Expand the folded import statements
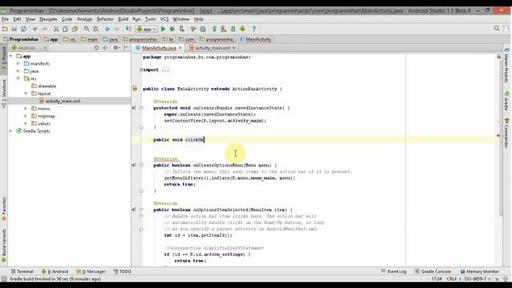The height and width of the screenshot is (288, 512). coord(141,70)
